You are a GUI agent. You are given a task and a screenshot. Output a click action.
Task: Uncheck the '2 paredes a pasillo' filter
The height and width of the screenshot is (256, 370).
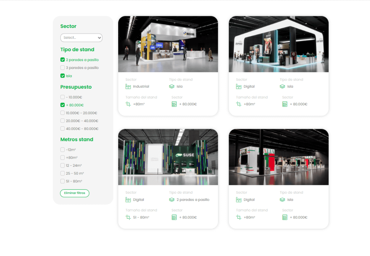point(63,60)
